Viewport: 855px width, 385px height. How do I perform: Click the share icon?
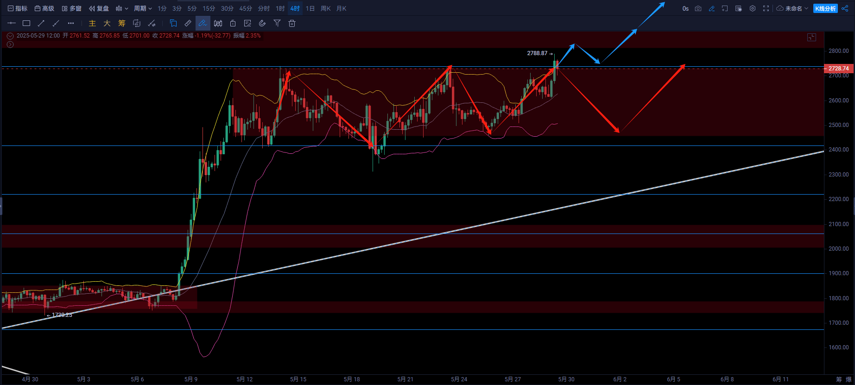(845, 8)
